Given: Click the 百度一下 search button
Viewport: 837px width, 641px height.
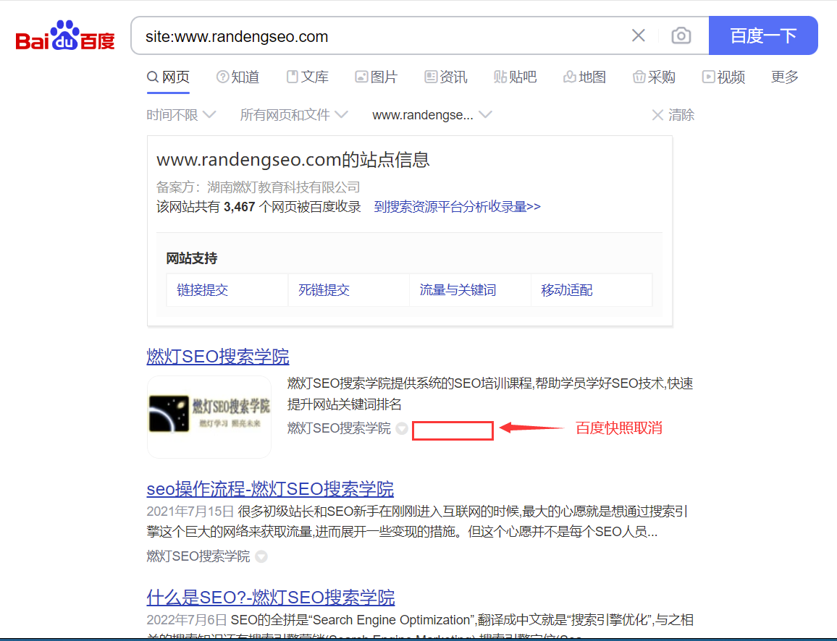Looking at the screenshot, I should click(764, 35).
